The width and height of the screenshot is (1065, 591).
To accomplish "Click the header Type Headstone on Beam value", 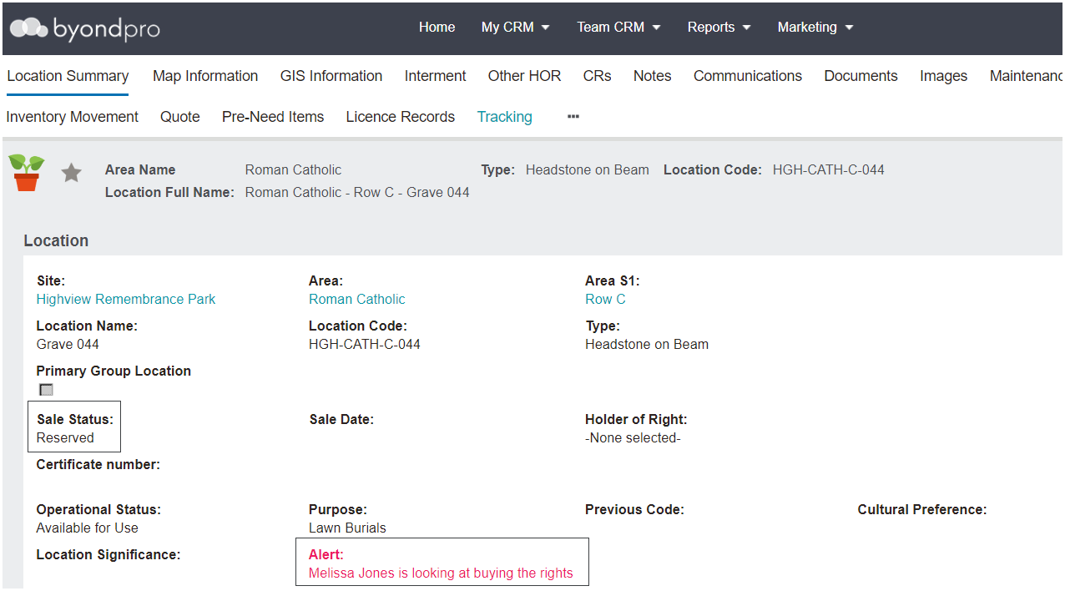I will 588,169.
